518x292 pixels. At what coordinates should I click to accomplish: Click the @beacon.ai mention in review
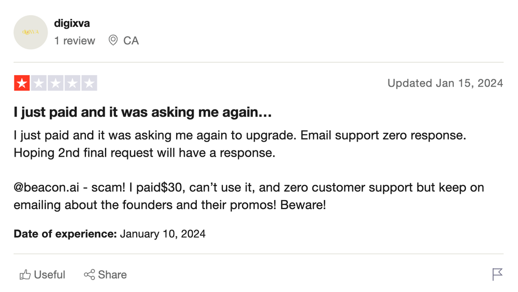click(50, 187)
